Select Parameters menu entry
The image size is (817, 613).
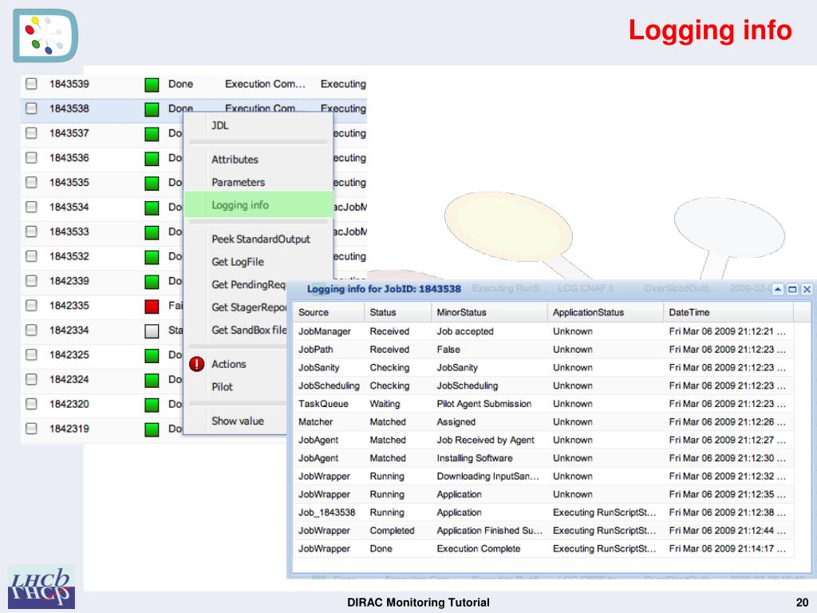tap(259, 183)
